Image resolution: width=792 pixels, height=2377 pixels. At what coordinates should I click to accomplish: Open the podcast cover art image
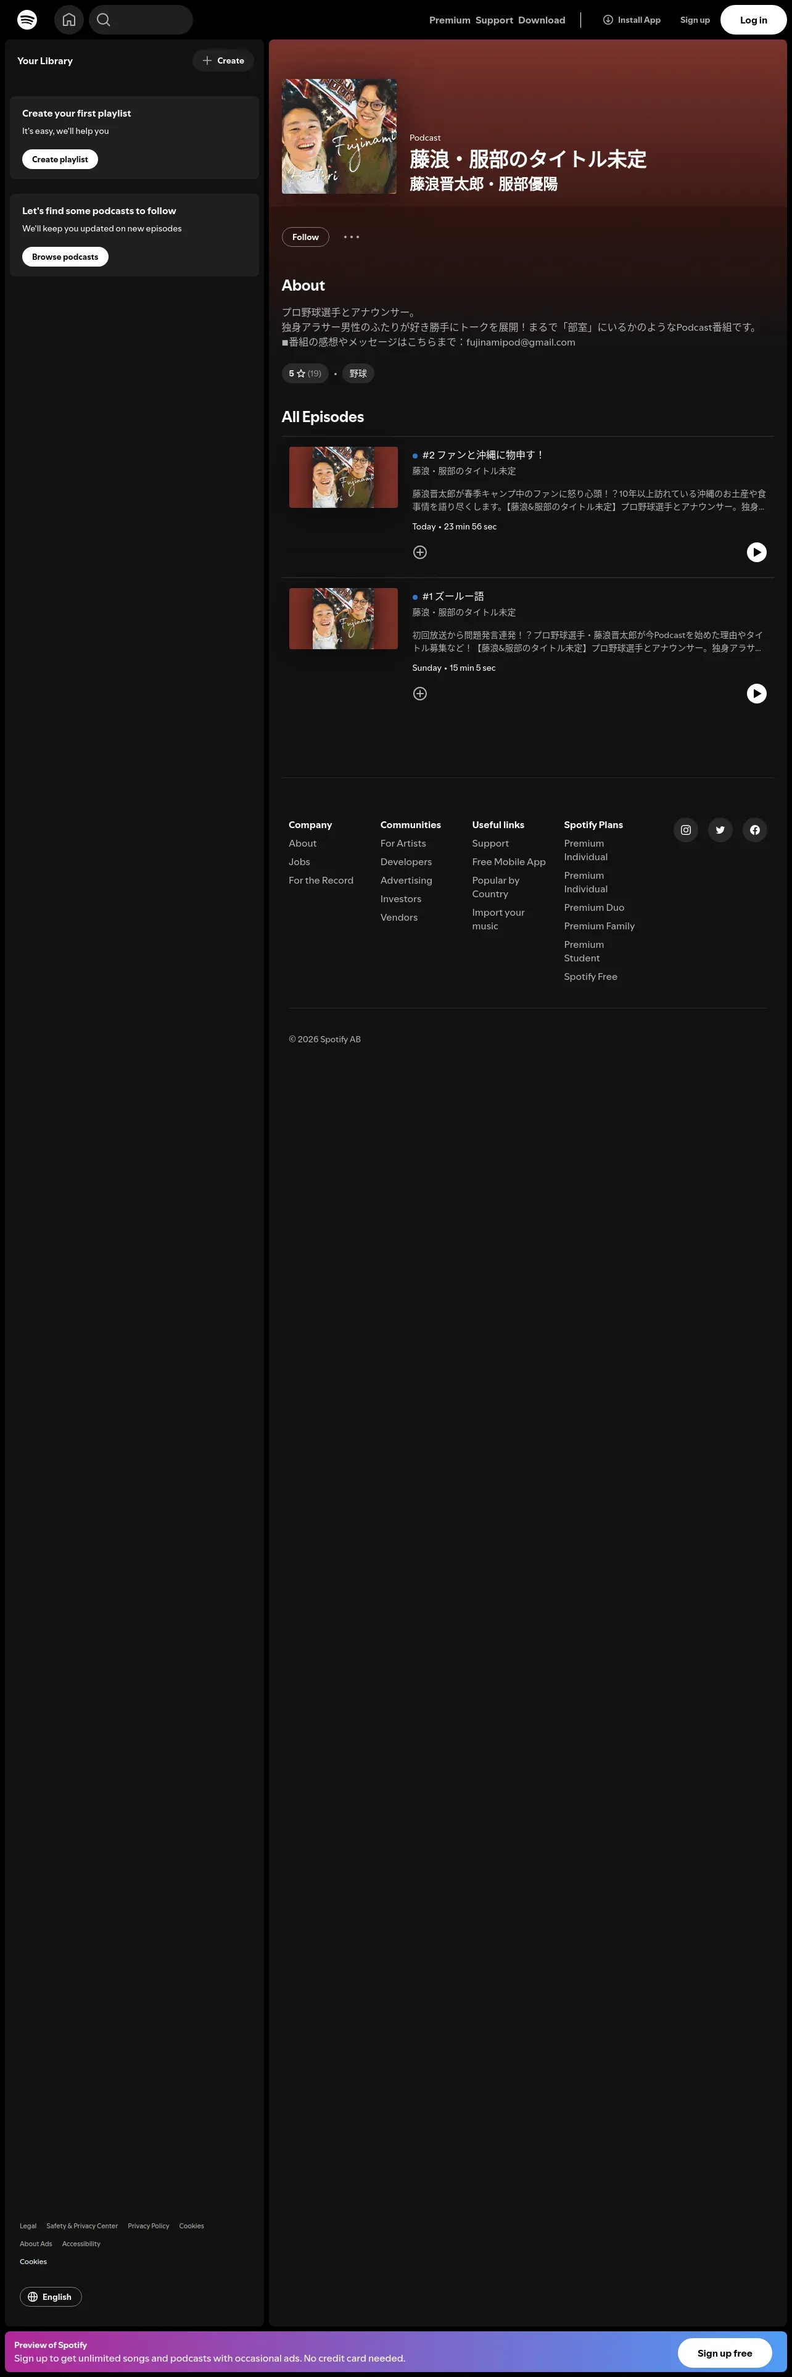click(339, 136)
